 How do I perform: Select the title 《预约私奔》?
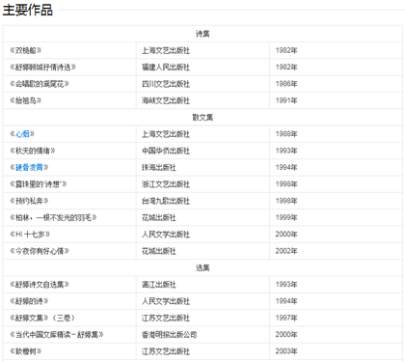pyautogui.click(x=29, y=201)
